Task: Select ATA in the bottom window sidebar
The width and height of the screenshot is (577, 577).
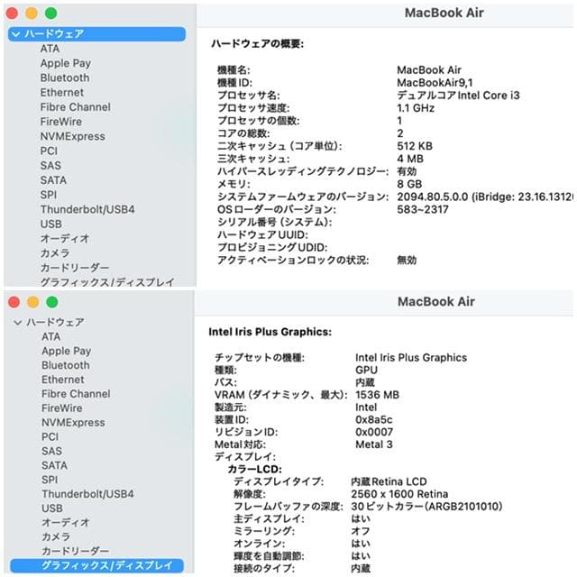Action: coord(50,336)
